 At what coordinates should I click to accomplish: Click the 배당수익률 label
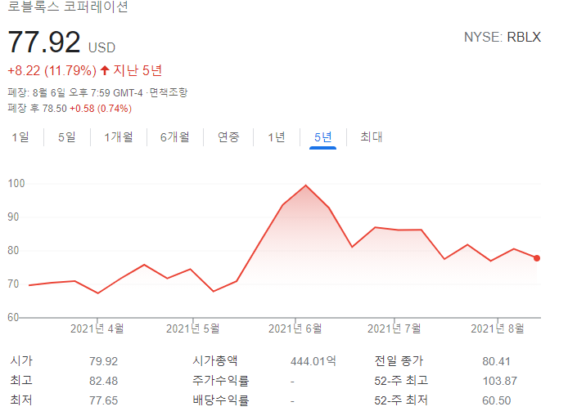click(221, 400)
